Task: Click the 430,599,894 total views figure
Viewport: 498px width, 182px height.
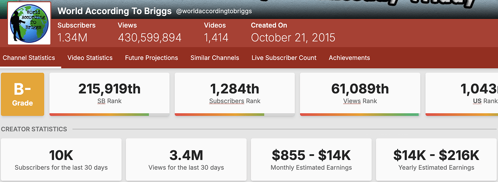Action: tap(150, 37)
